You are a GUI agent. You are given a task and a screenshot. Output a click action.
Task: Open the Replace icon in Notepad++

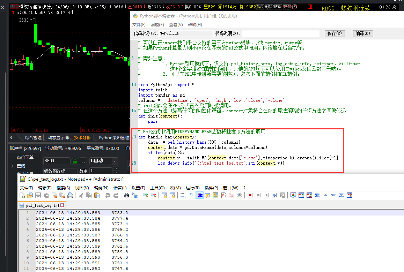[135, 195]
